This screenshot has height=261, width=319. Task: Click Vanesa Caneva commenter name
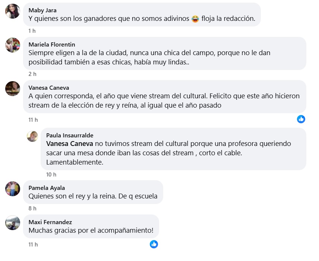click(48, 88)
